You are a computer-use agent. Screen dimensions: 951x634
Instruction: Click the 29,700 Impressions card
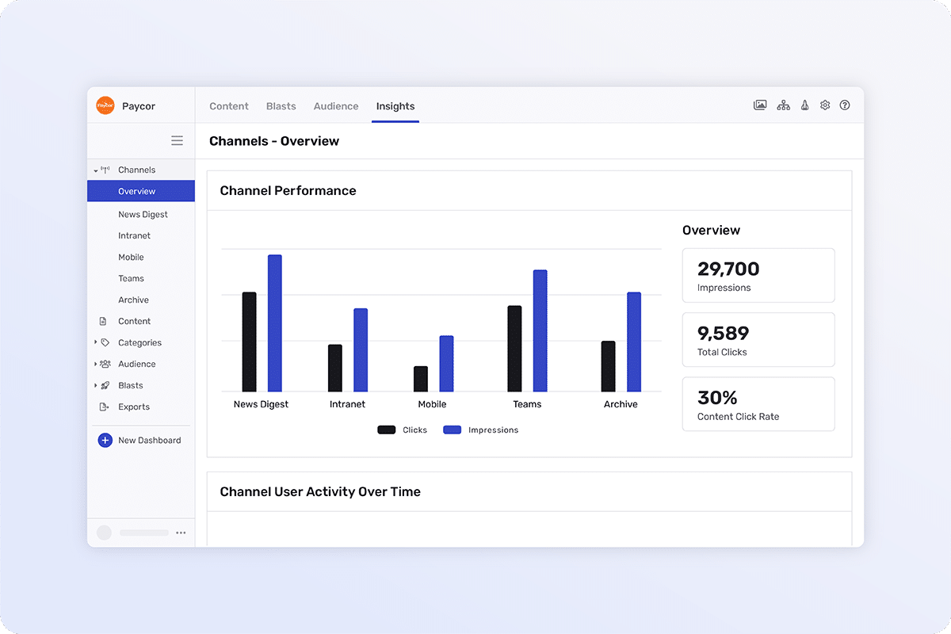[x=758, y=275]
